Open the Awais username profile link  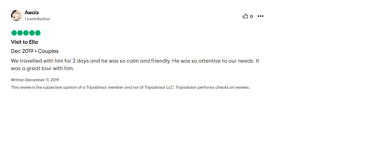32,13
